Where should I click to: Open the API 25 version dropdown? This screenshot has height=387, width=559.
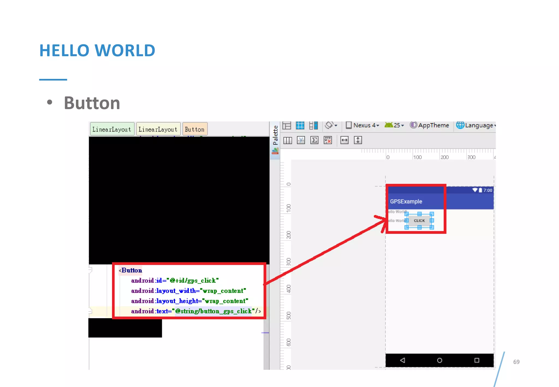(394, 125)
